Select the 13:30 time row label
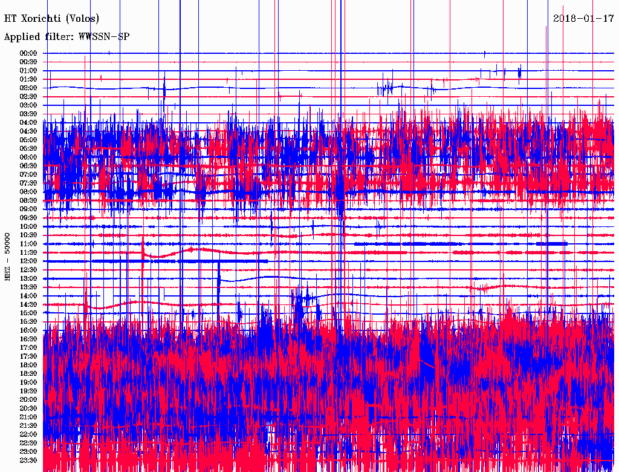 pyautogui.click(x=28, y=287)
